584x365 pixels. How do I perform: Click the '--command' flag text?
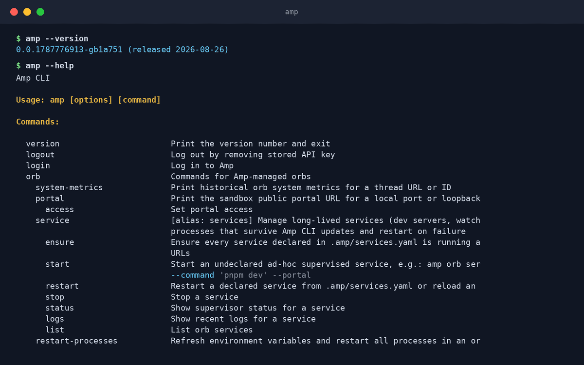pyautogui.click(x=192, y=275)
